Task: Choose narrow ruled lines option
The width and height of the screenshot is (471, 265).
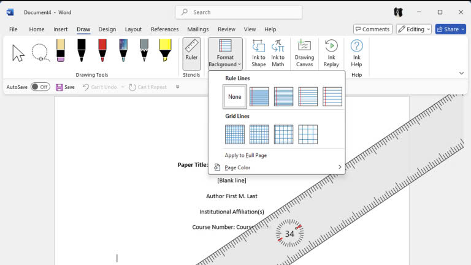Action: point(259,96)
